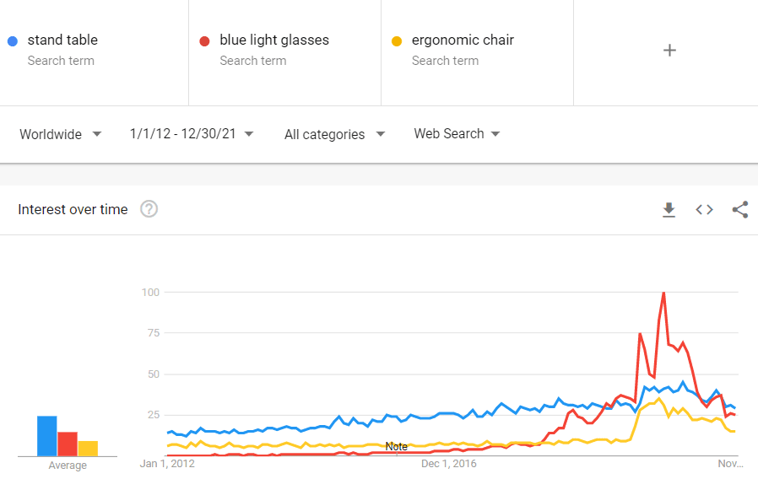Select the yellow average bar
The width and height of the screenshot is (758, 479).
tap(88, 449)
